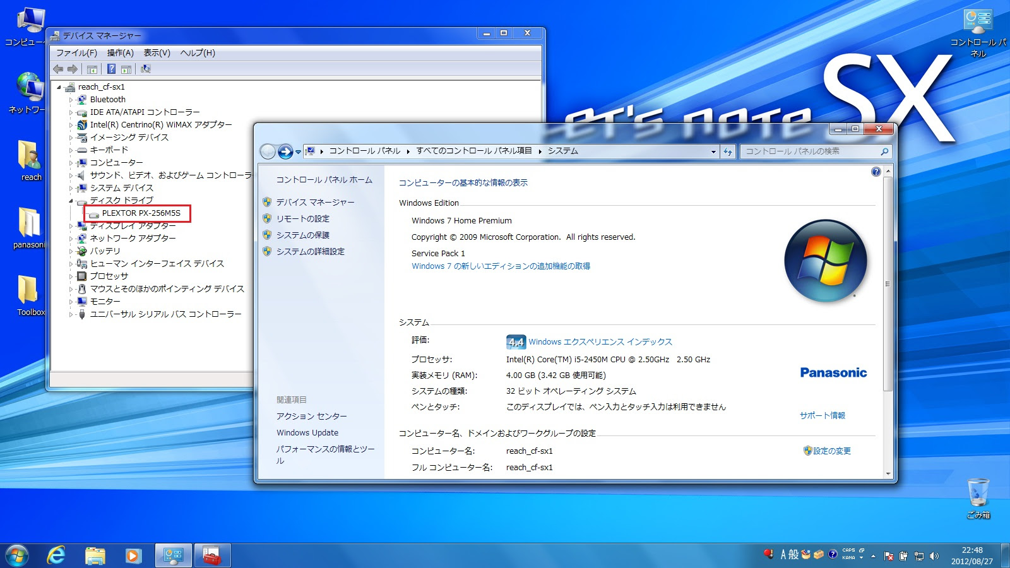
Task: Open ヘルプ(H) menu in Device Manager
Action: point(198,53)
